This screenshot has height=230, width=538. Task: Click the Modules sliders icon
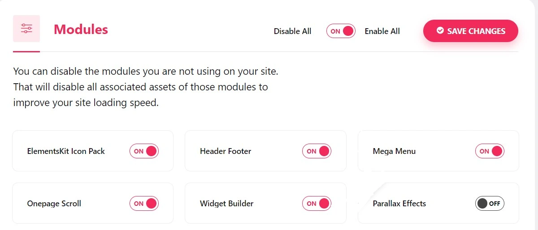pos(26,29)
